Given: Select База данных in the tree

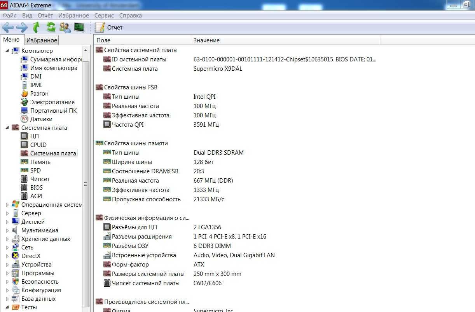Looking at the screenshot, I should [x=38, y=298].
